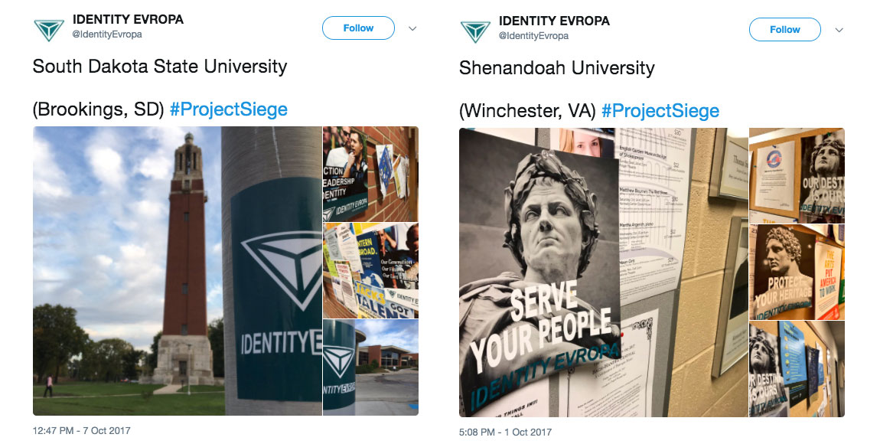Open the left tweet's @IdentityEvropa handle
Screen dimensions: 880x444
[x=107, y=34]
